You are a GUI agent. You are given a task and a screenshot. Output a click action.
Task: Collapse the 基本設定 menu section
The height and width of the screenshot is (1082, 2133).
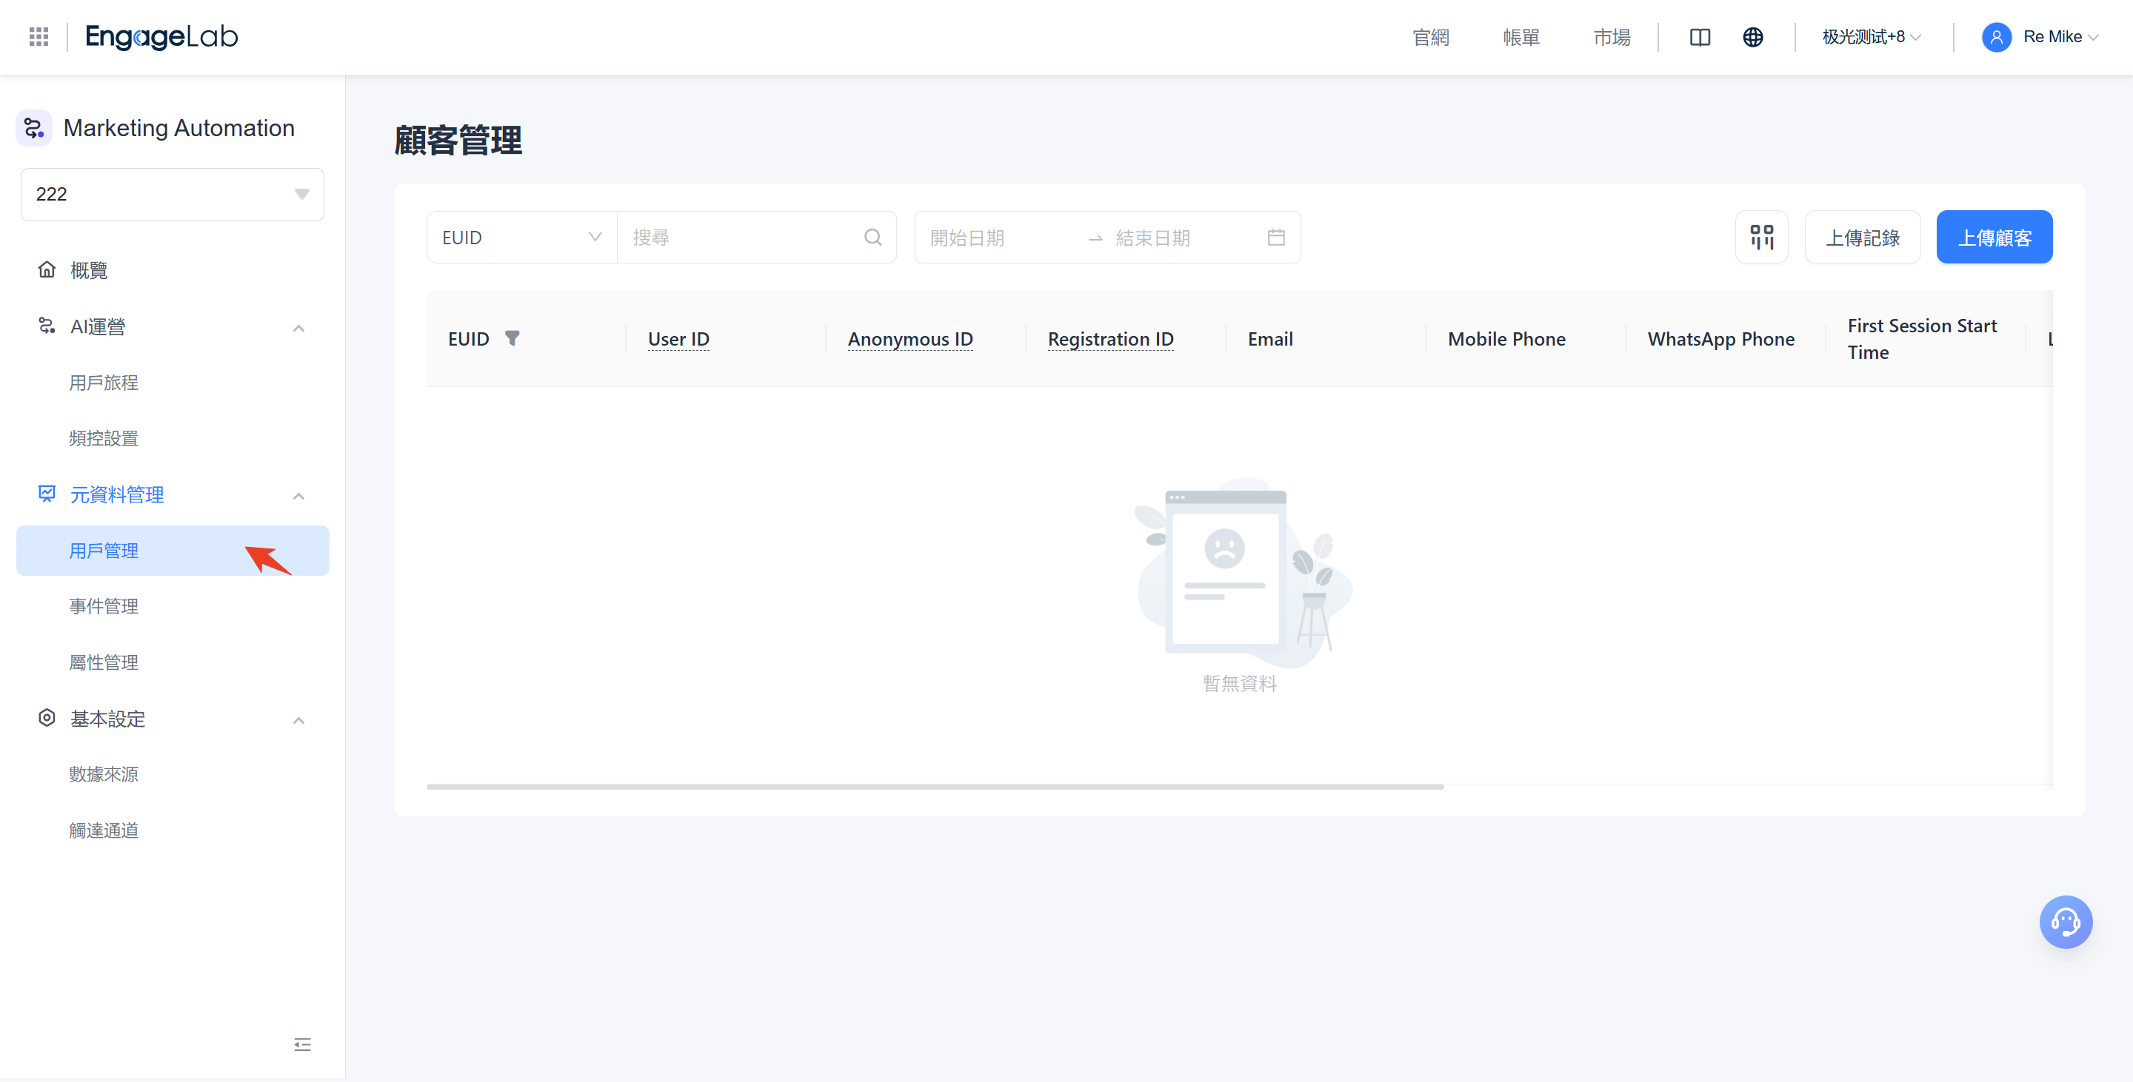[x=299, y=719]
